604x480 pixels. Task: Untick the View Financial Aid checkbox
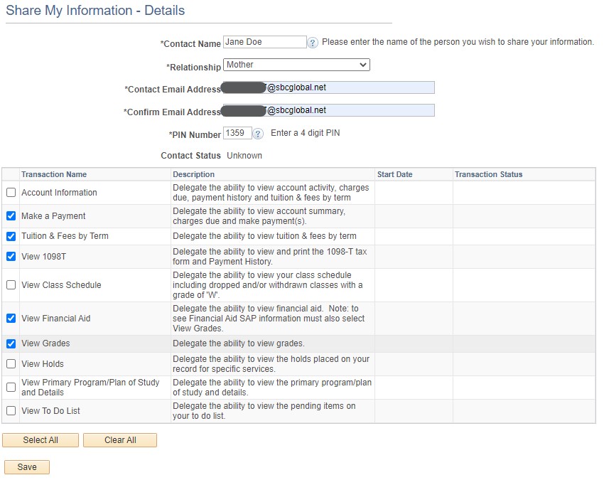click(x=11, y=319)
